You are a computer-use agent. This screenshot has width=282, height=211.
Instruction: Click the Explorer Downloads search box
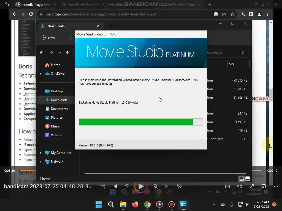[227, 53]
